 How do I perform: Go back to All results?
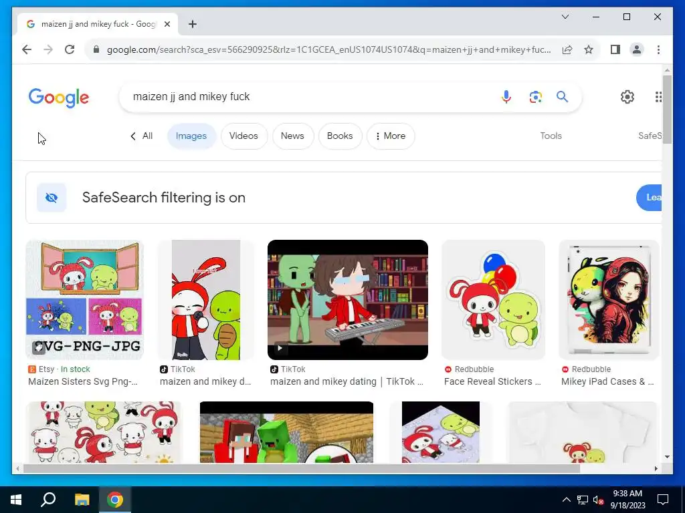click(142, 136)
